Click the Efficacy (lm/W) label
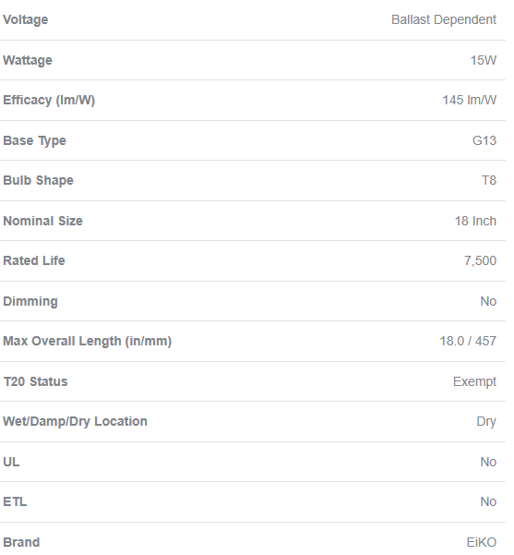Image resolution: width=514 pixels, height=555 pixels. (x=49, y=100)
